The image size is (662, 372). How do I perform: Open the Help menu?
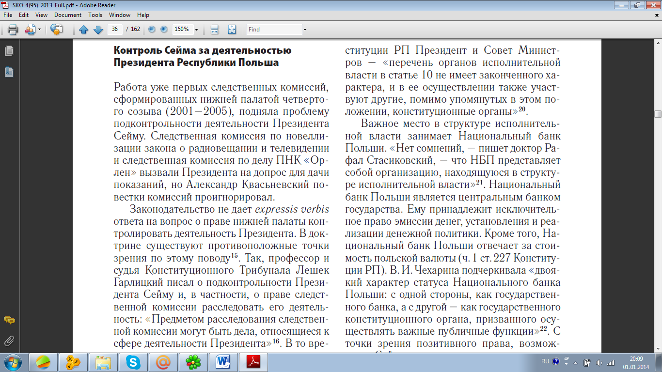click(143, 15)
